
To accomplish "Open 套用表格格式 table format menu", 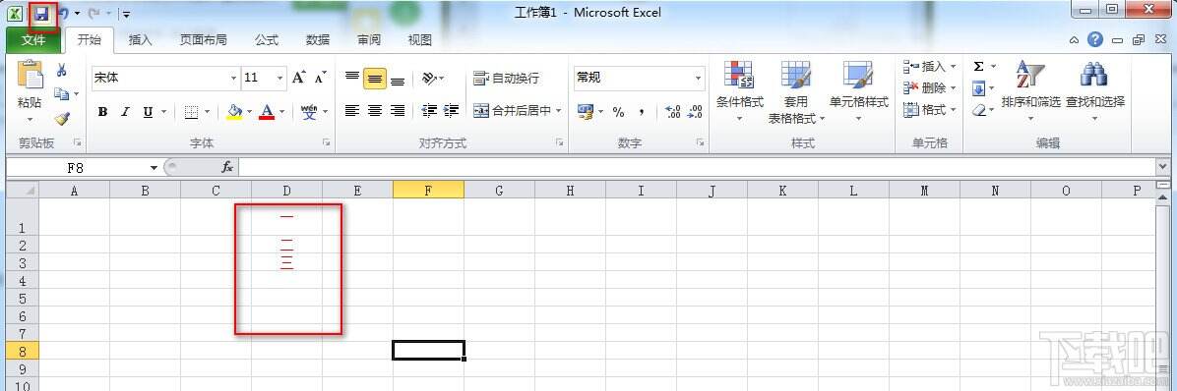I will [796, 91].
